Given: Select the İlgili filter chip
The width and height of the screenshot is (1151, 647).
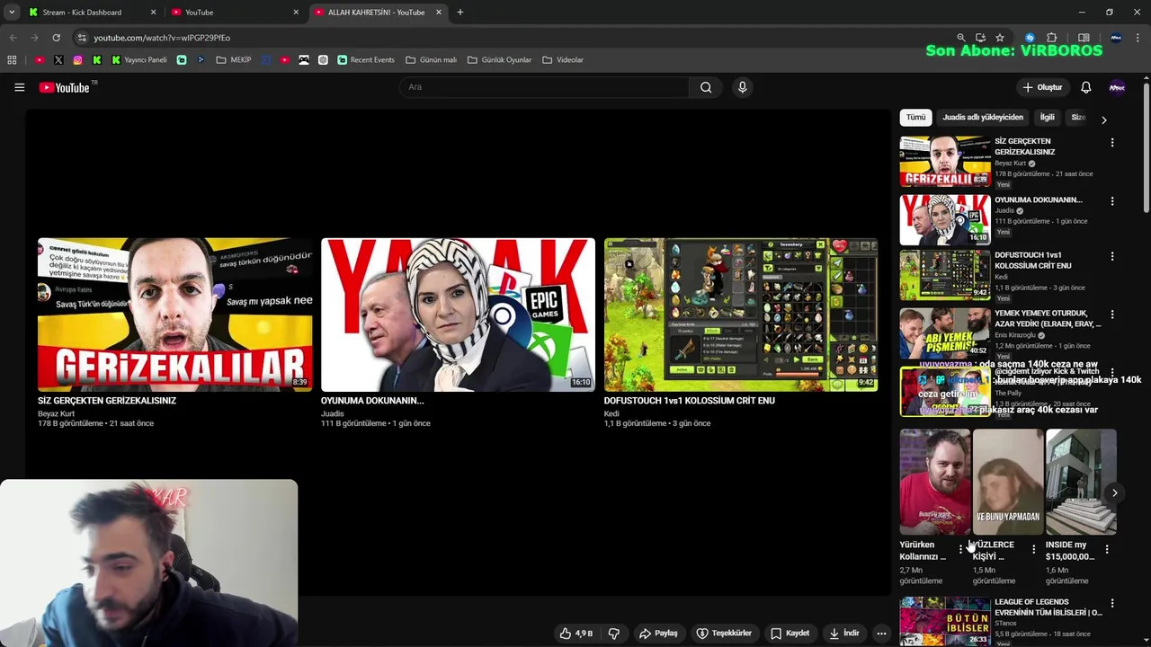Looking at the screenshot, I should coord(1047,118).
